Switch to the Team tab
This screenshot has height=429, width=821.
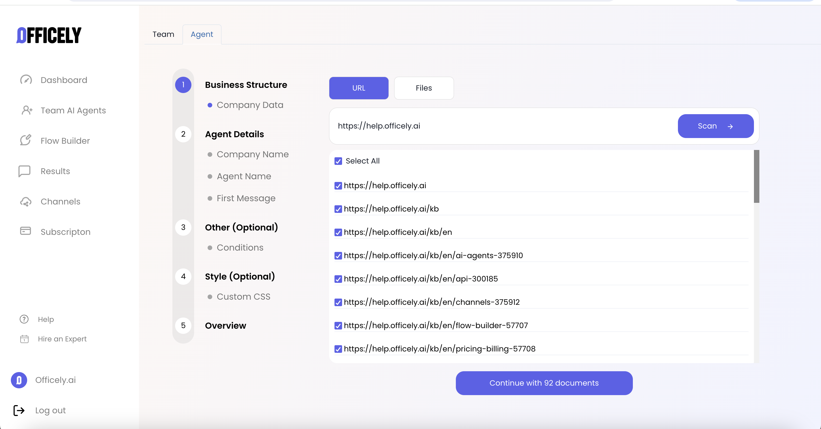163,34
